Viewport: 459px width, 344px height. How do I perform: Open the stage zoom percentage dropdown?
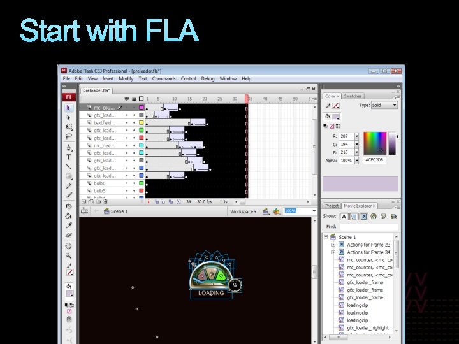[x=314, y=211]
